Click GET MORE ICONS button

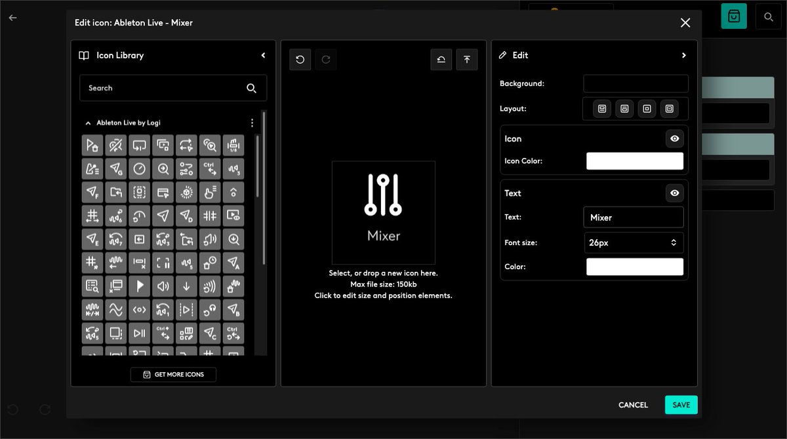point(173,374)
